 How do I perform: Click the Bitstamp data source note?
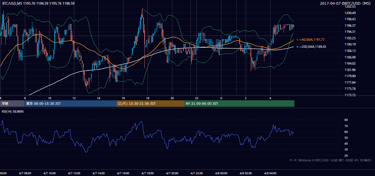330,160
